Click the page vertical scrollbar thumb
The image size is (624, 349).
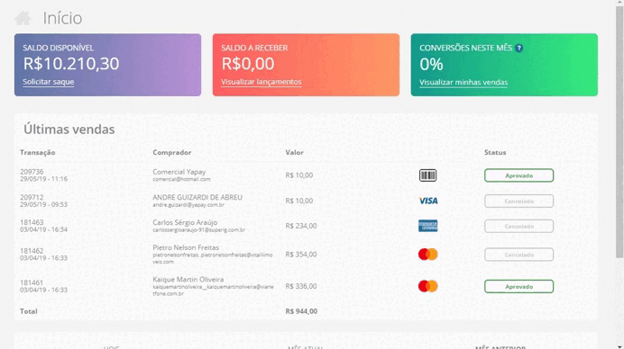click(x=619, y=132)
